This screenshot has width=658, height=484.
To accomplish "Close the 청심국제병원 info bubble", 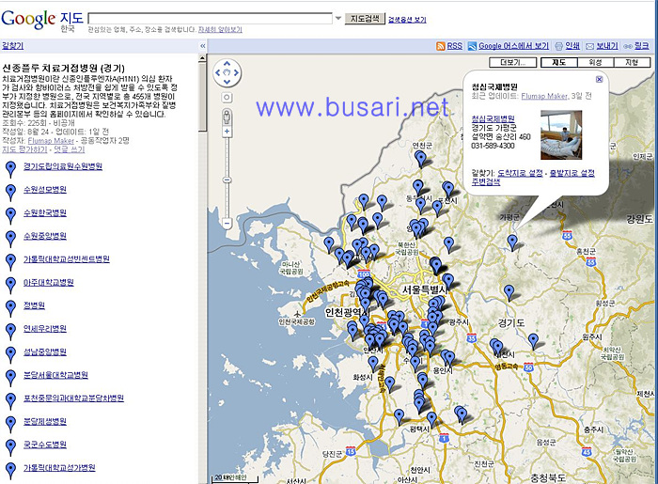I will click(600, 79).
